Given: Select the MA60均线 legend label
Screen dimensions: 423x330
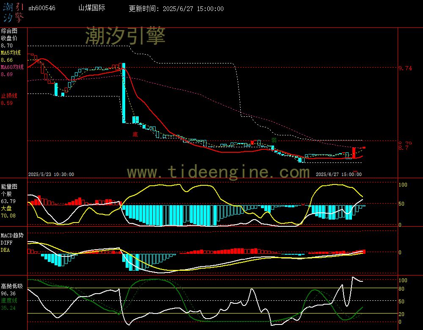Looking at the screenshot, I should point(12,67).
